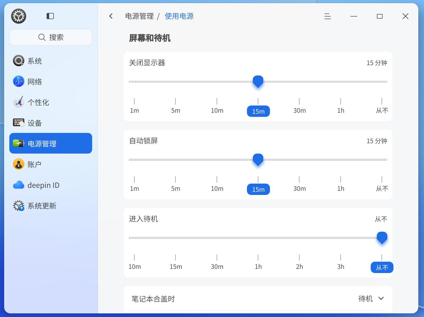The image size is (424, 317).
Task: Set 关闭显示器 to 从不
Action: pyautogui.click(x=382, y=111)
